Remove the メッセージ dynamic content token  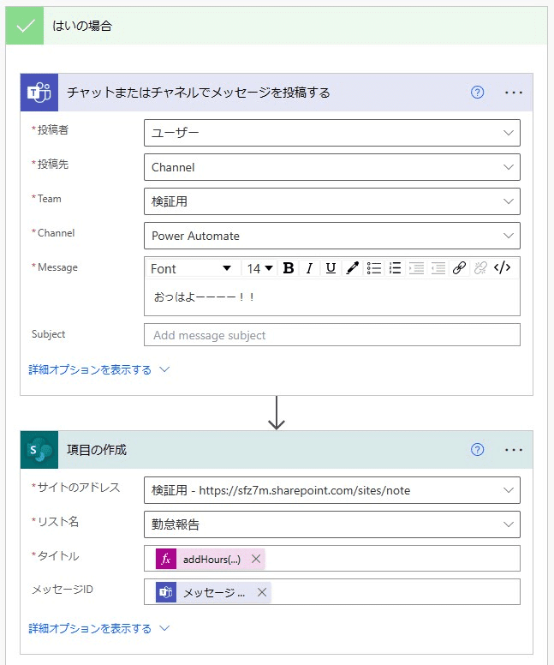262,592
